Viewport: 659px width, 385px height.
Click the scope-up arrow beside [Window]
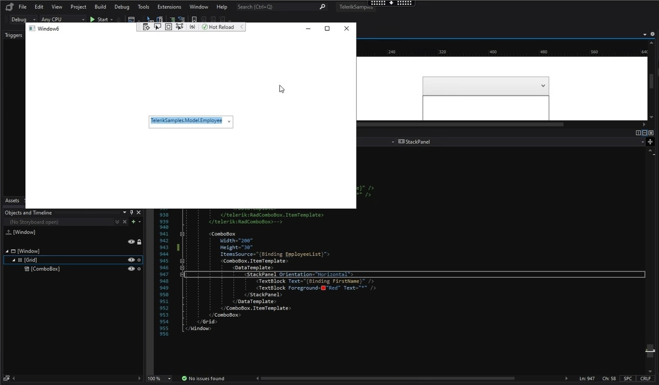pyautogui.click(x=8, y=232)
